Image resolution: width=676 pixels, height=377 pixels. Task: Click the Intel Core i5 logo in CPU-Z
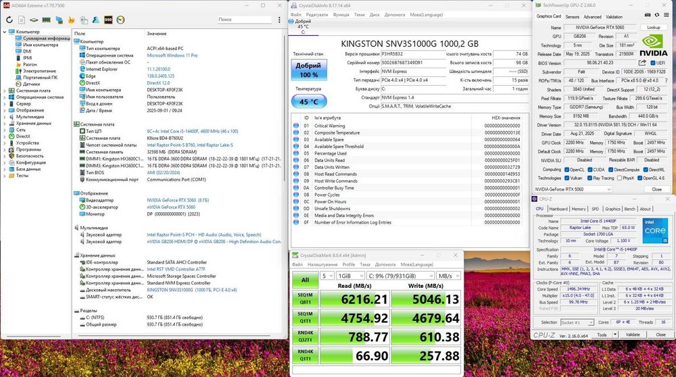[x=655, y=230]
